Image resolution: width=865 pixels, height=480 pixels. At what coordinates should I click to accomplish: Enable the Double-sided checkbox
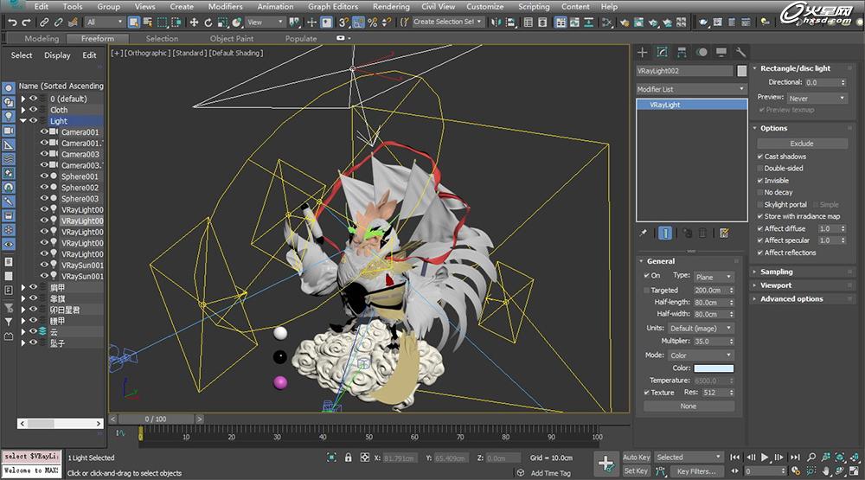[x=760, y=169]
